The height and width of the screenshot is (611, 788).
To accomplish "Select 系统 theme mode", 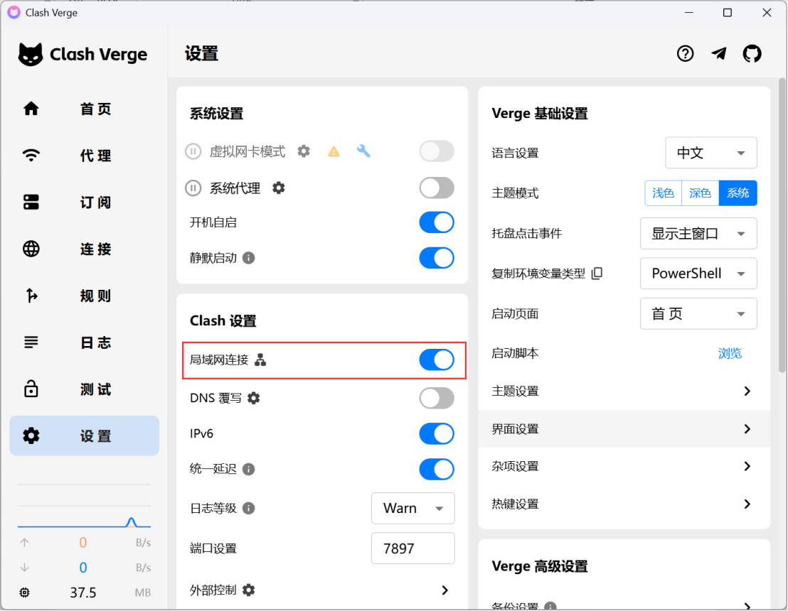I will pos(738,193).
